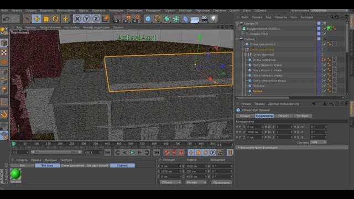Click the green frame marker on timeline

click(x=13, y=144)
